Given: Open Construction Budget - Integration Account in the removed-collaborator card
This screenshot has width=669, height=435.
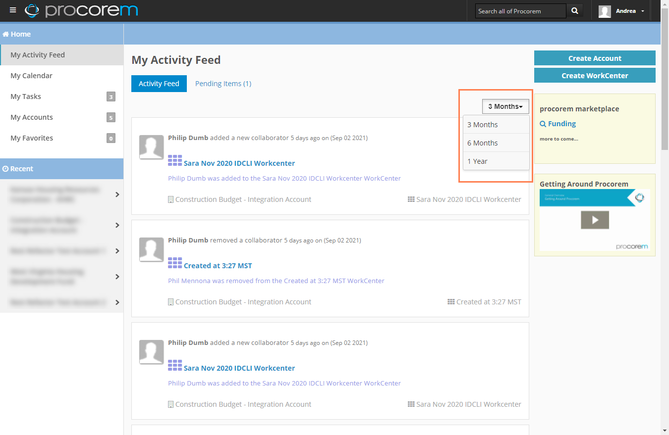Looking at the screenshot, I should tap(243, 302).
